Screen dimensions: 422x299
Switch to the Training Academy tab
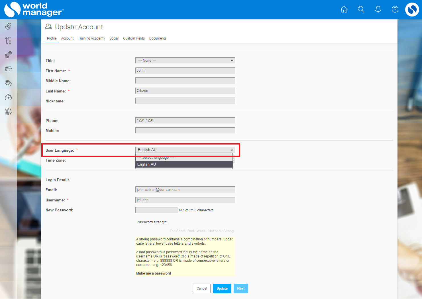91,38
